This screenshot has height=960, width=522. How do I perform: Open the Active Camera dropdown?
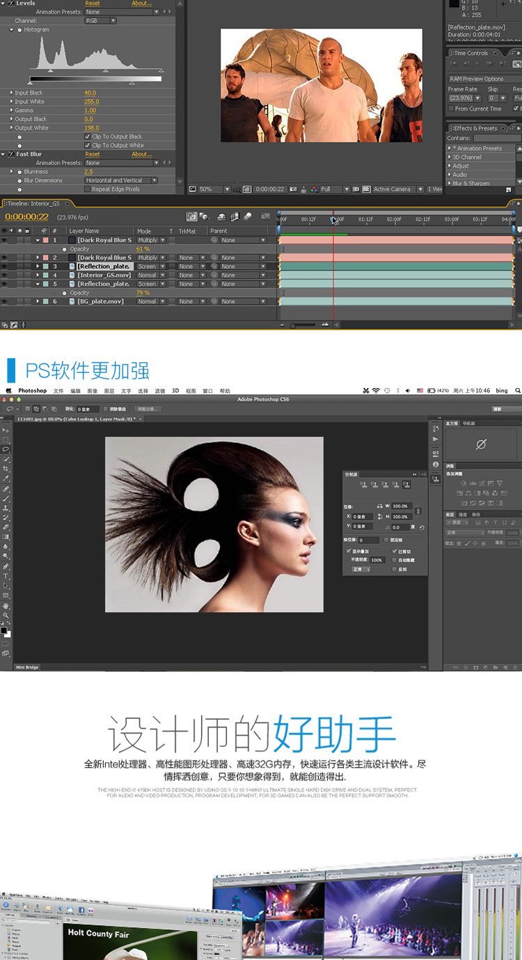tap(397, 189)
